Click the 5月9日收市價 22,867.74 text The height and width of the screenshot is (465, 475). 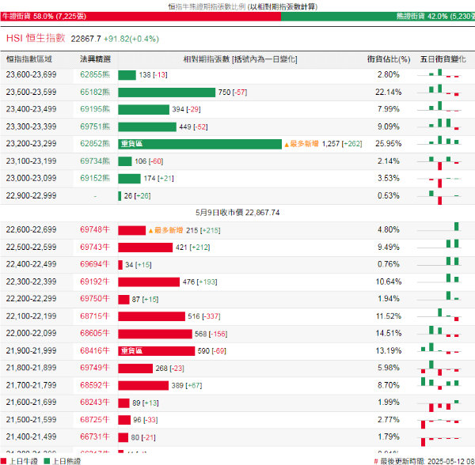pos(237,213)
